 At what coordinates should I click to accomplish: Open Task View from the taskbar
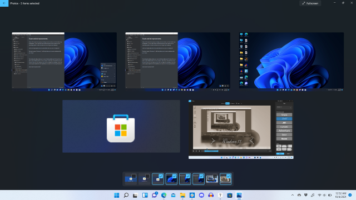pos(135,195)
